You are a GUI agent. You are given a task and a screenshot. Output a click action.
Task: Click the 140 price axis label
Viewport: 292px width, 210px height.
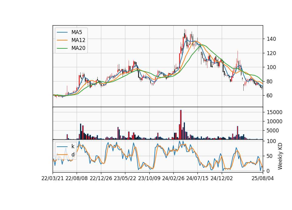coord(271,39)
